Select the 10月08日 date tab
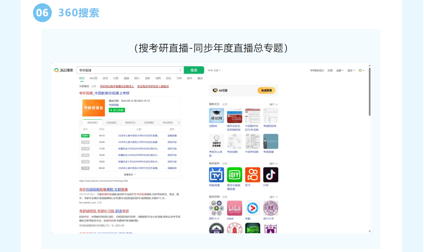The image size is (424, 252). coord(149,123)
